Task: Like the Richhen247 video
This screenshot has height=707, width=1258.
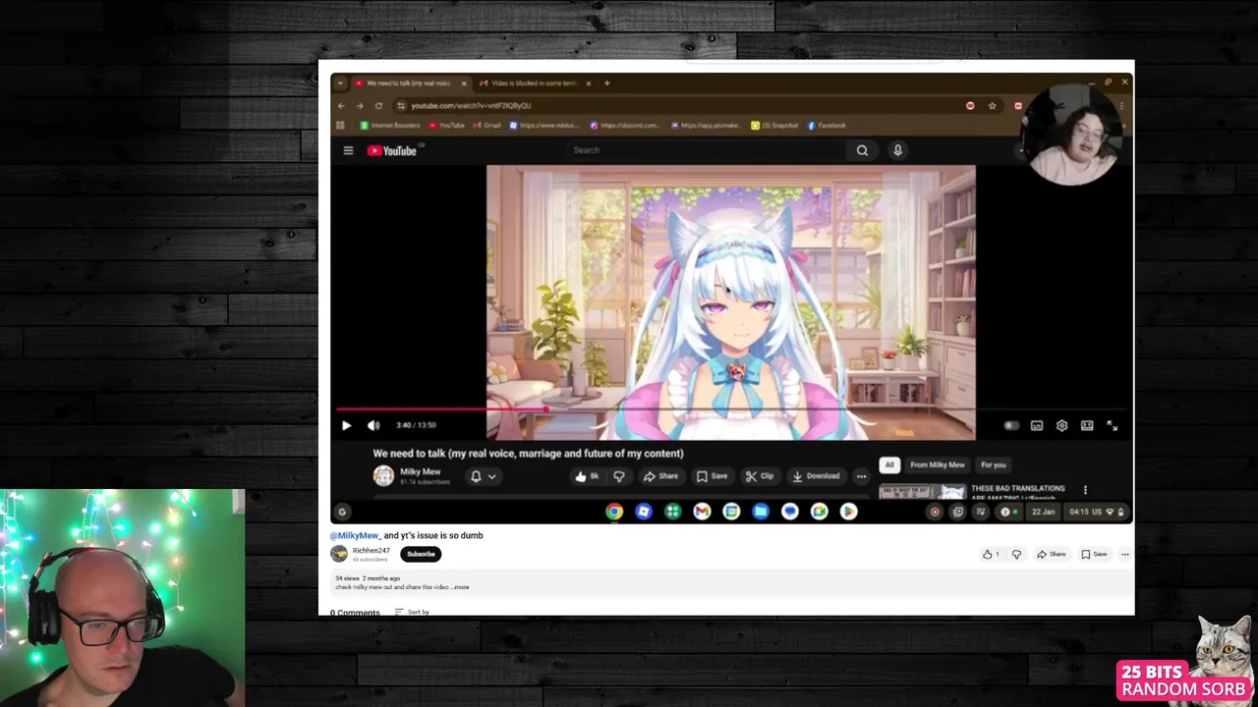Action: point(991,554)
